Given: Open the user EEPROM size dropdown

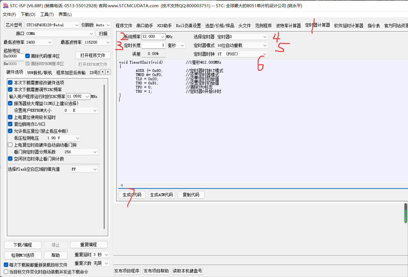Looking at the screenshot, I should 80,110.
